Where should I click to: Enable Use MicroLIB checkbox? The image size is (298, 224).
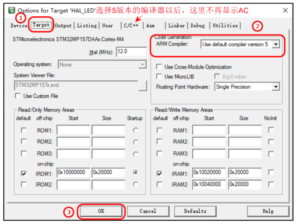coord(159,76)
